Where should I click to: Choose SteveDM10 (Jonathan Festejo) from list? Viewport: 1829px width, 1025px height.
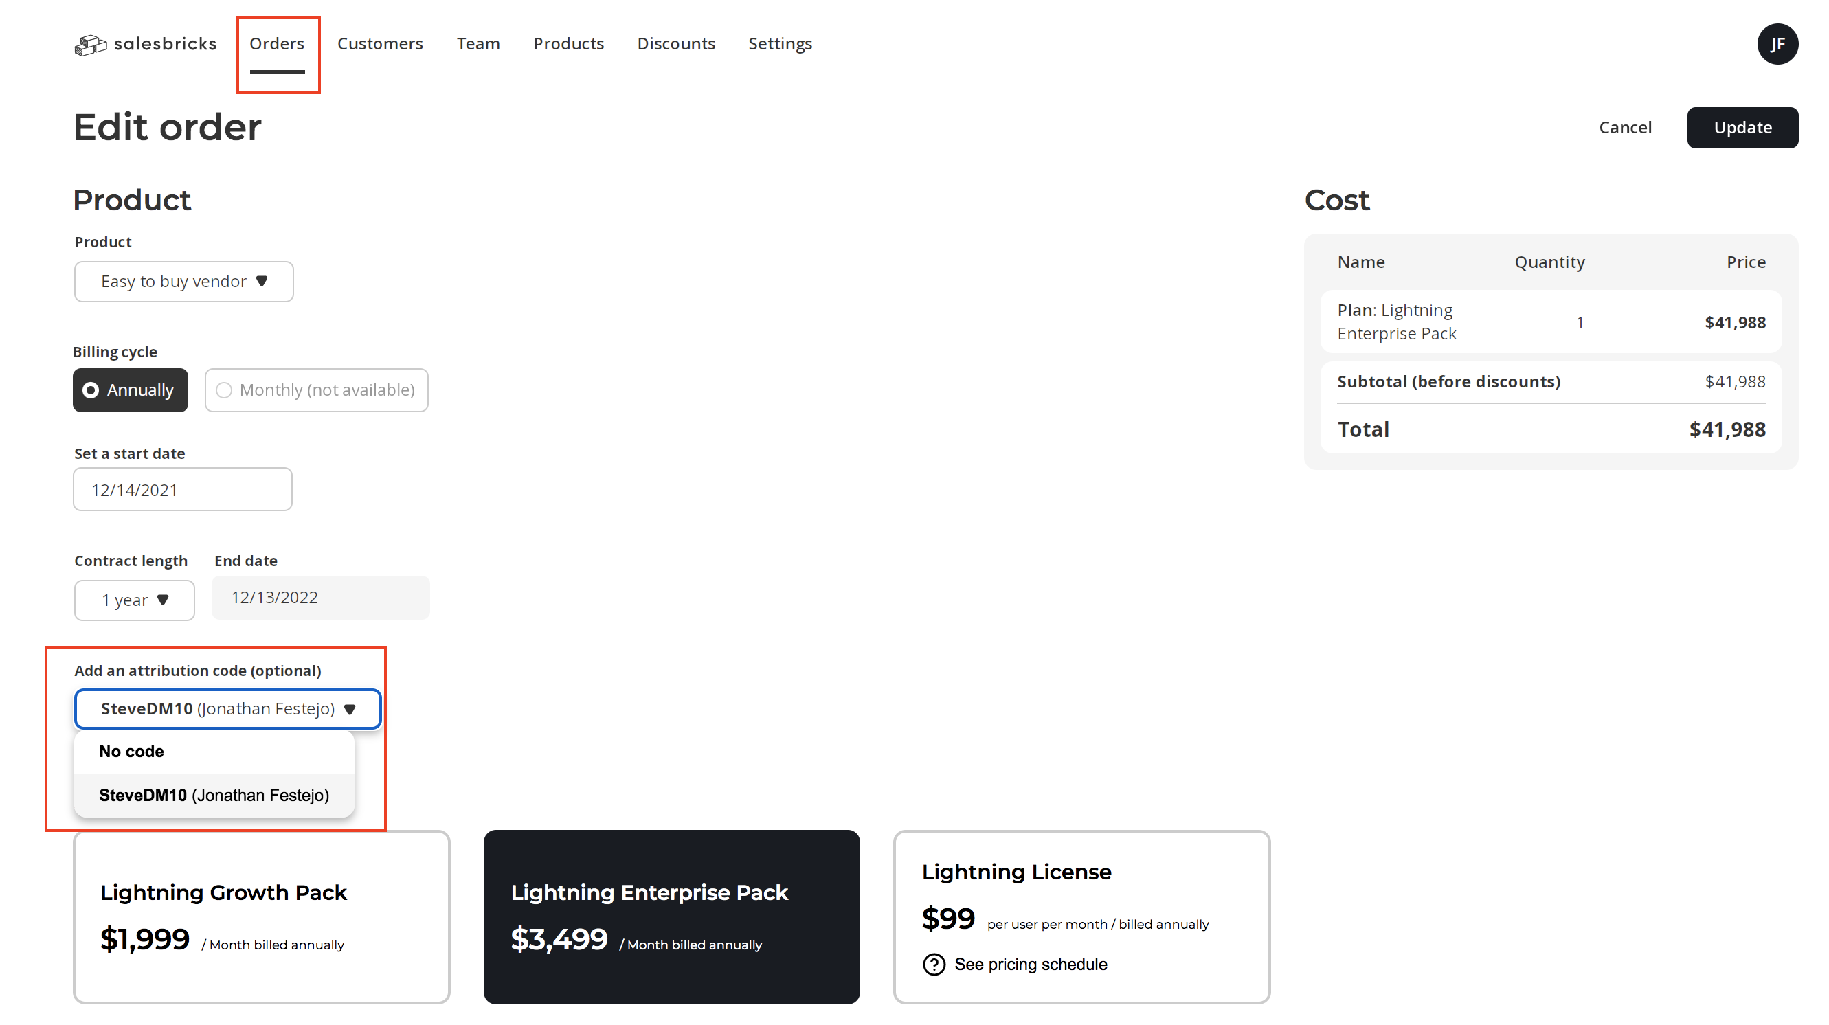(x=214, y=795)
